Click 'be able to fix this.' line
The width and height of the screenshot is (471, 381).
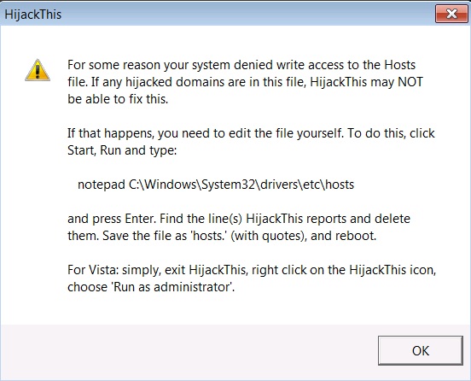click(118, 99)
